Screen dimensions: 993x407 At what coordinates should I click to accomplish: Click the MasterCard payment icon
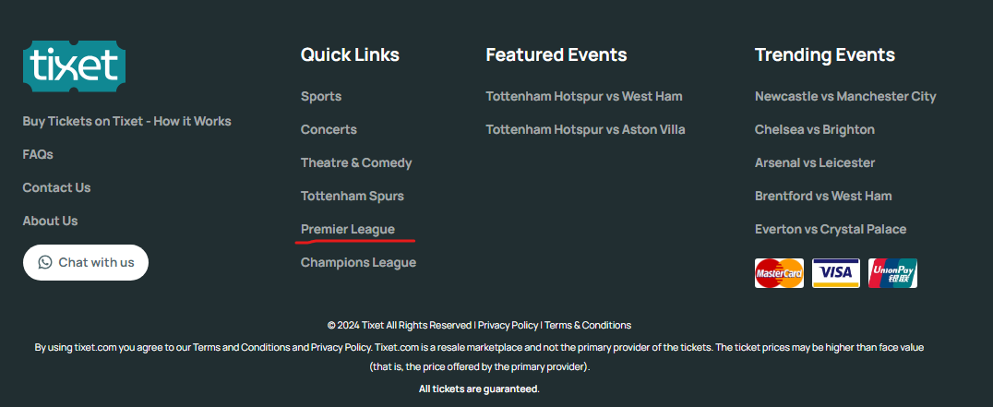(x=779, y=273)
